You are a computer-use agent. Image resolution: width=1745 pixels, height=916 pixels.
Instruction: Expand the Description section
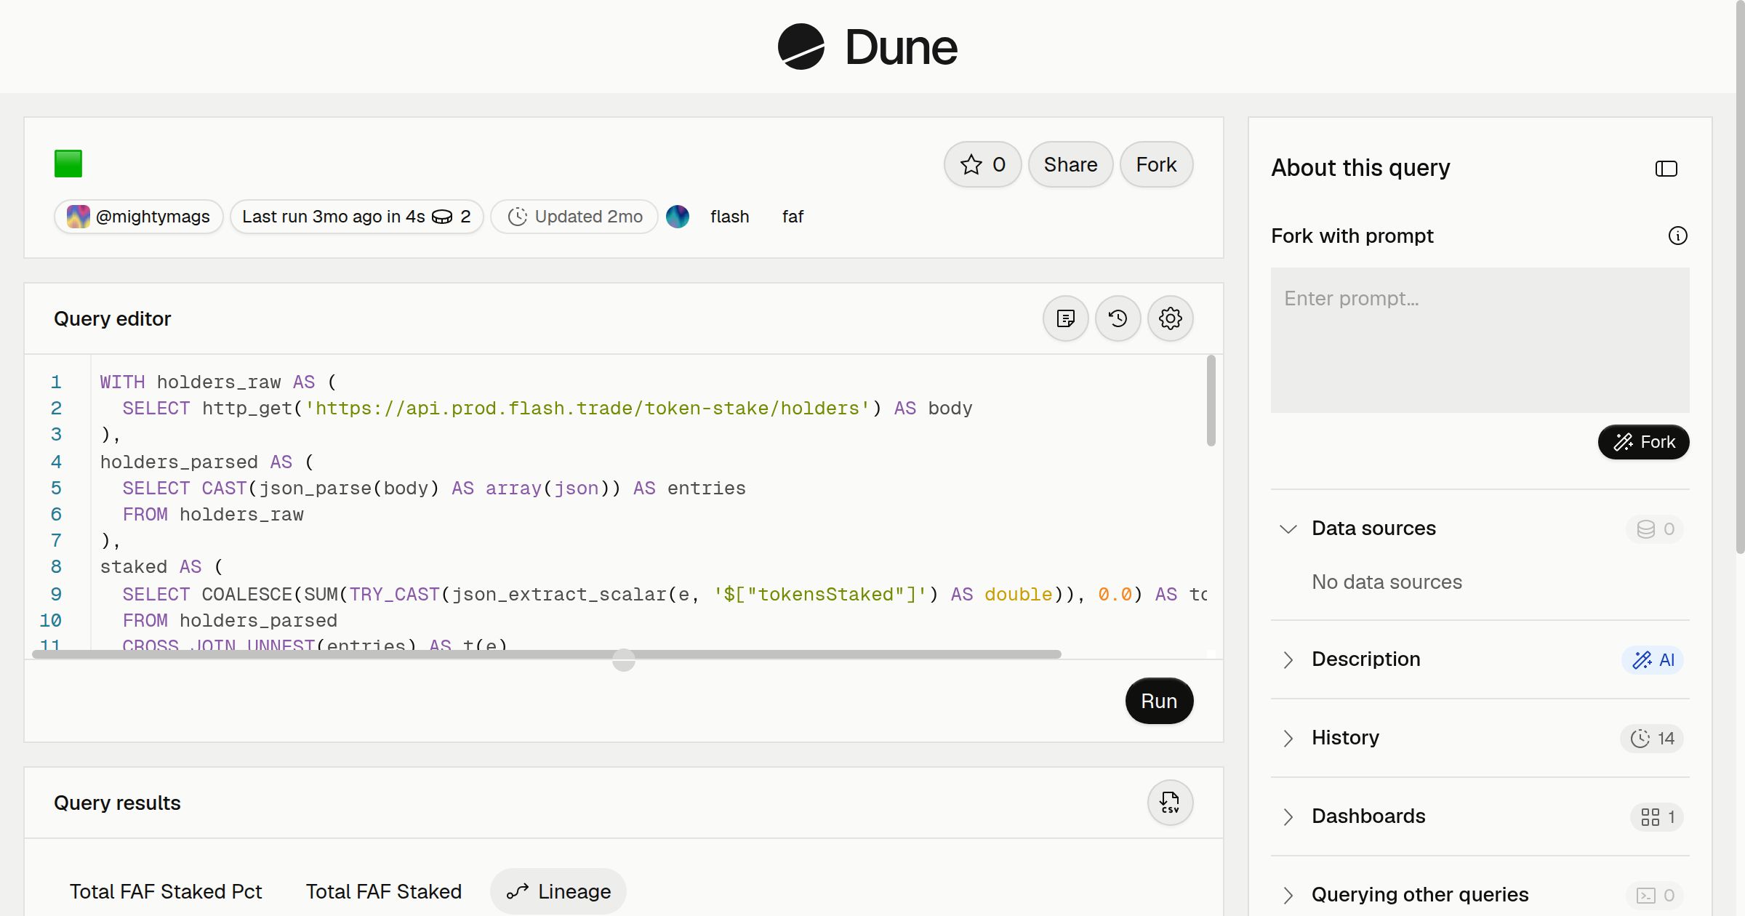click(1288, 659)
